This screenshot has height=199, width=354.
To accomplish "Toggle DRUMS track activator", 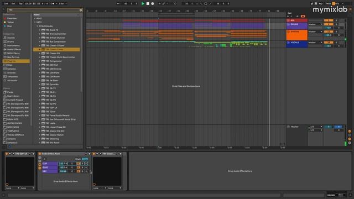I will coord(329,24).
